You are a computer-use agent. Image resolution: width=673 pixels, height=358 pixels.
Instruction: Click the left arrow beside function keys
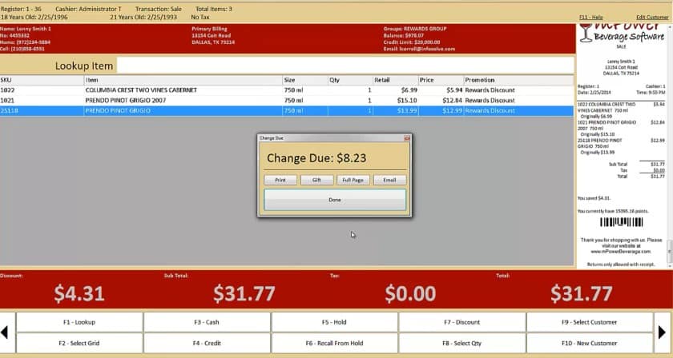pyautogui.click(x=5, y=332)
